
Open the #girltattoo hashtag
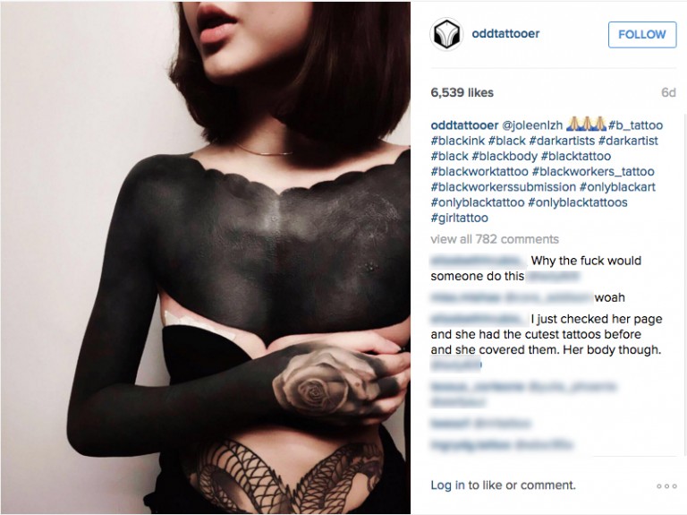tap(459, 218)
